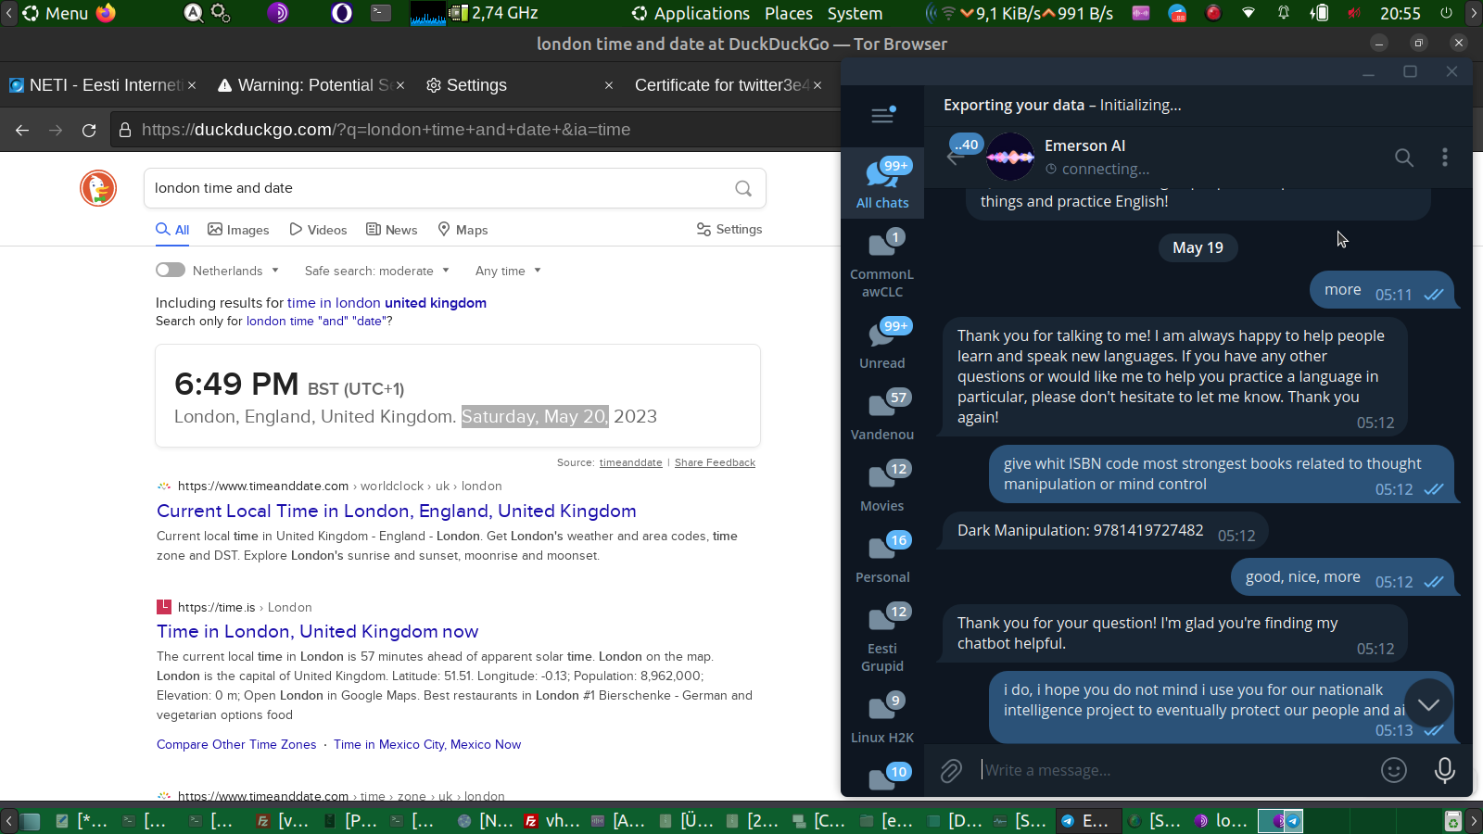This screenshot has width=1483, height=834.
Task: Open Movies chat folder
Action: [x=882, y=486]
